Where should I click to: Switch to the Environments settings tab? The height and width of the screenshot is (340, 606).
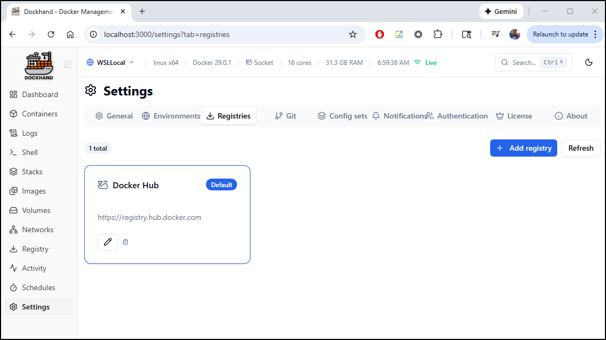click(x=171, y=116)
